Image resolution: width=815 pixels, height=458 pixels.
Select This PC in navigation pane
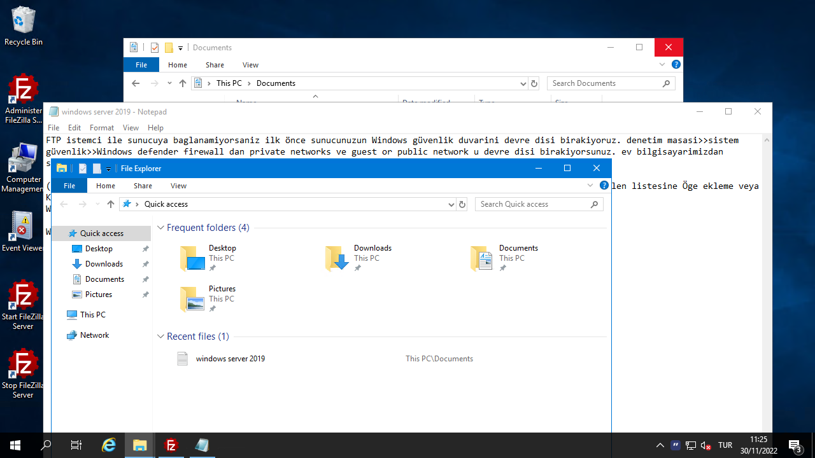[93, 315]
